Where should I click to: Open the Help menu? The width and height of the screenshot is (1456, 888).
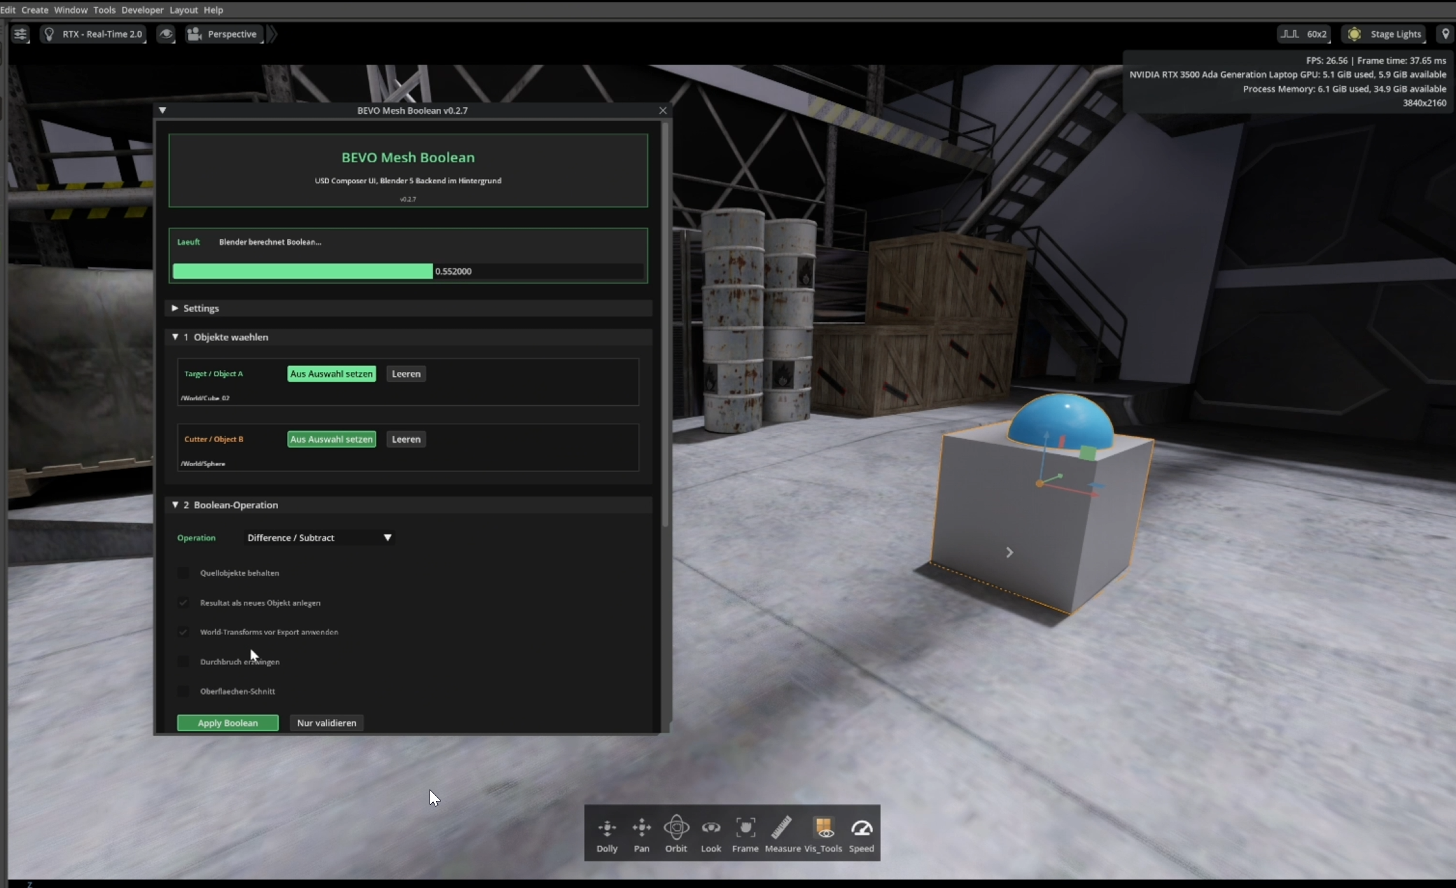click(x=213, y=10)
